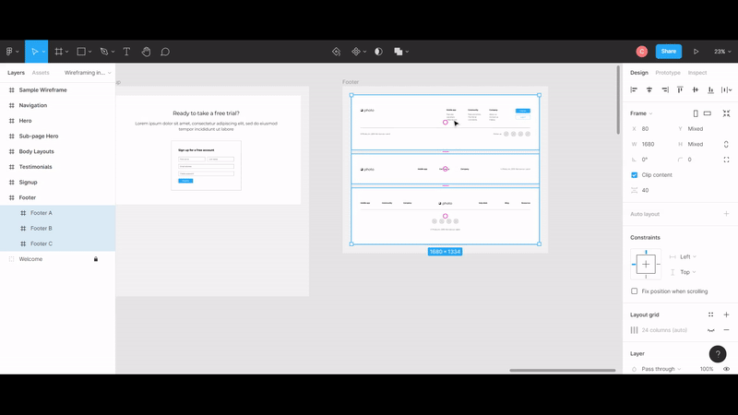
Task: Click the Mask toolbar icon
Action: point(378,52)
